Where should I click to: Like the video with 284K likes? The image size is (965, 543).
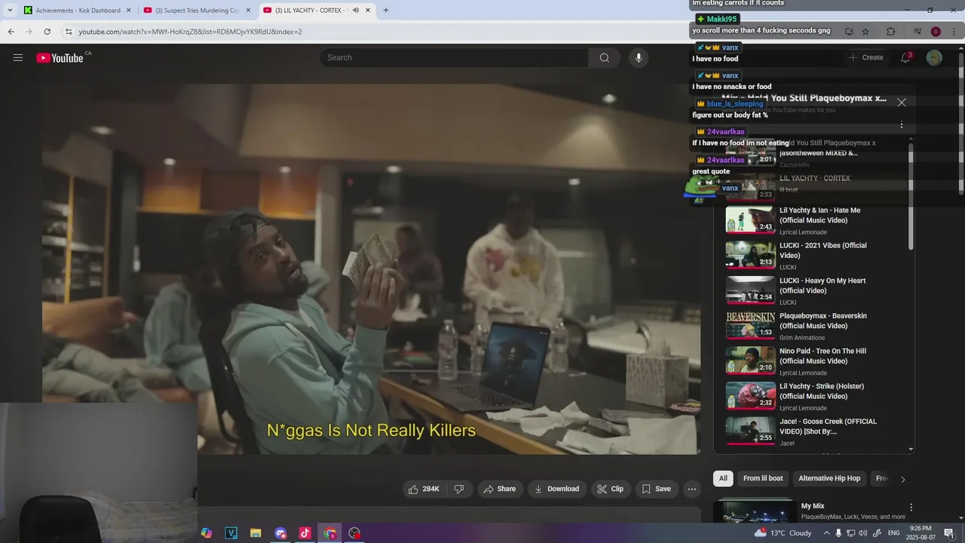pos(424,489)
